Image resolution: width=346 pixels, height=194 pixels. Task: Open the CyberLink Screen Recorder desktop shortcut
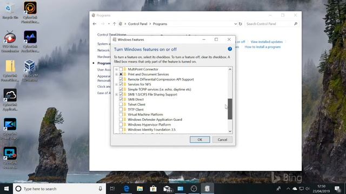tap(10, 158)
